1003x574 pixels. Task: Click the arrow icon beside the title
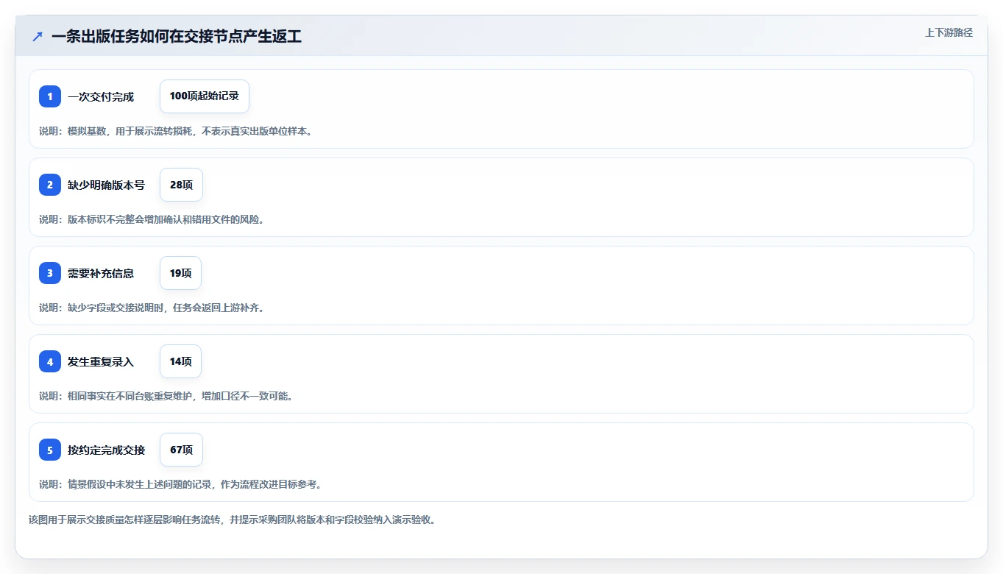(38, 37)
